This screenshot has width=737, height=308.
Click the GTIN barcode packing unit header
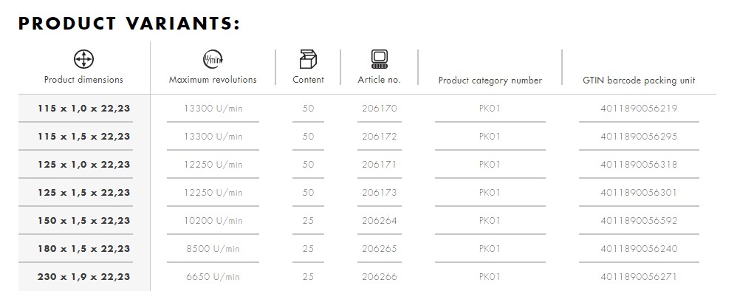(x=639, y=81)
